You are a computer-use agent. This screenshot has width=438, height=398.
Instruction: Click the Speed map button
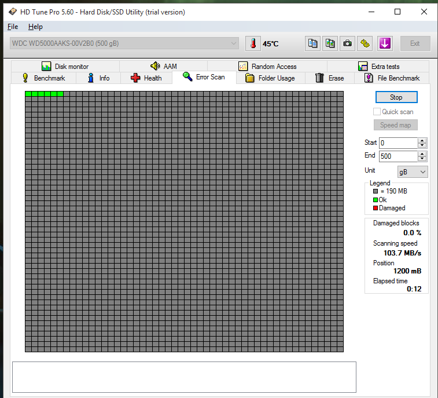(x=396, y=125)
